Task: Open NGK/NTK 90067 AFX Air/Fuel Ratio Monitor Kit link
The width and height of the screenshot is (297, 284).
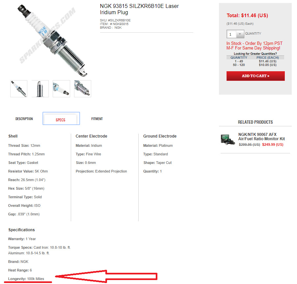Action: pyautogui.click(x=261, y=137)
